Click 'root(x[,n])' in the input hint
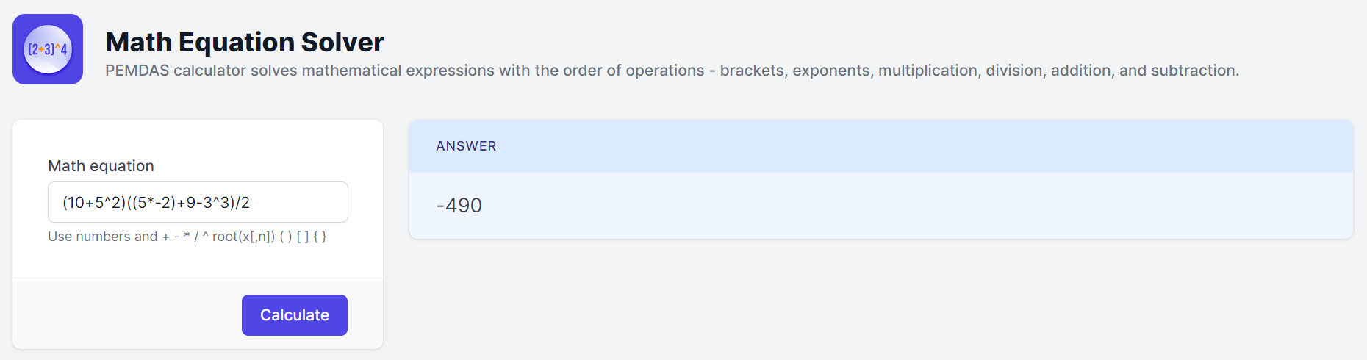Image resolution: width=1367 pixels, height=360 pixels. point(243,237)
